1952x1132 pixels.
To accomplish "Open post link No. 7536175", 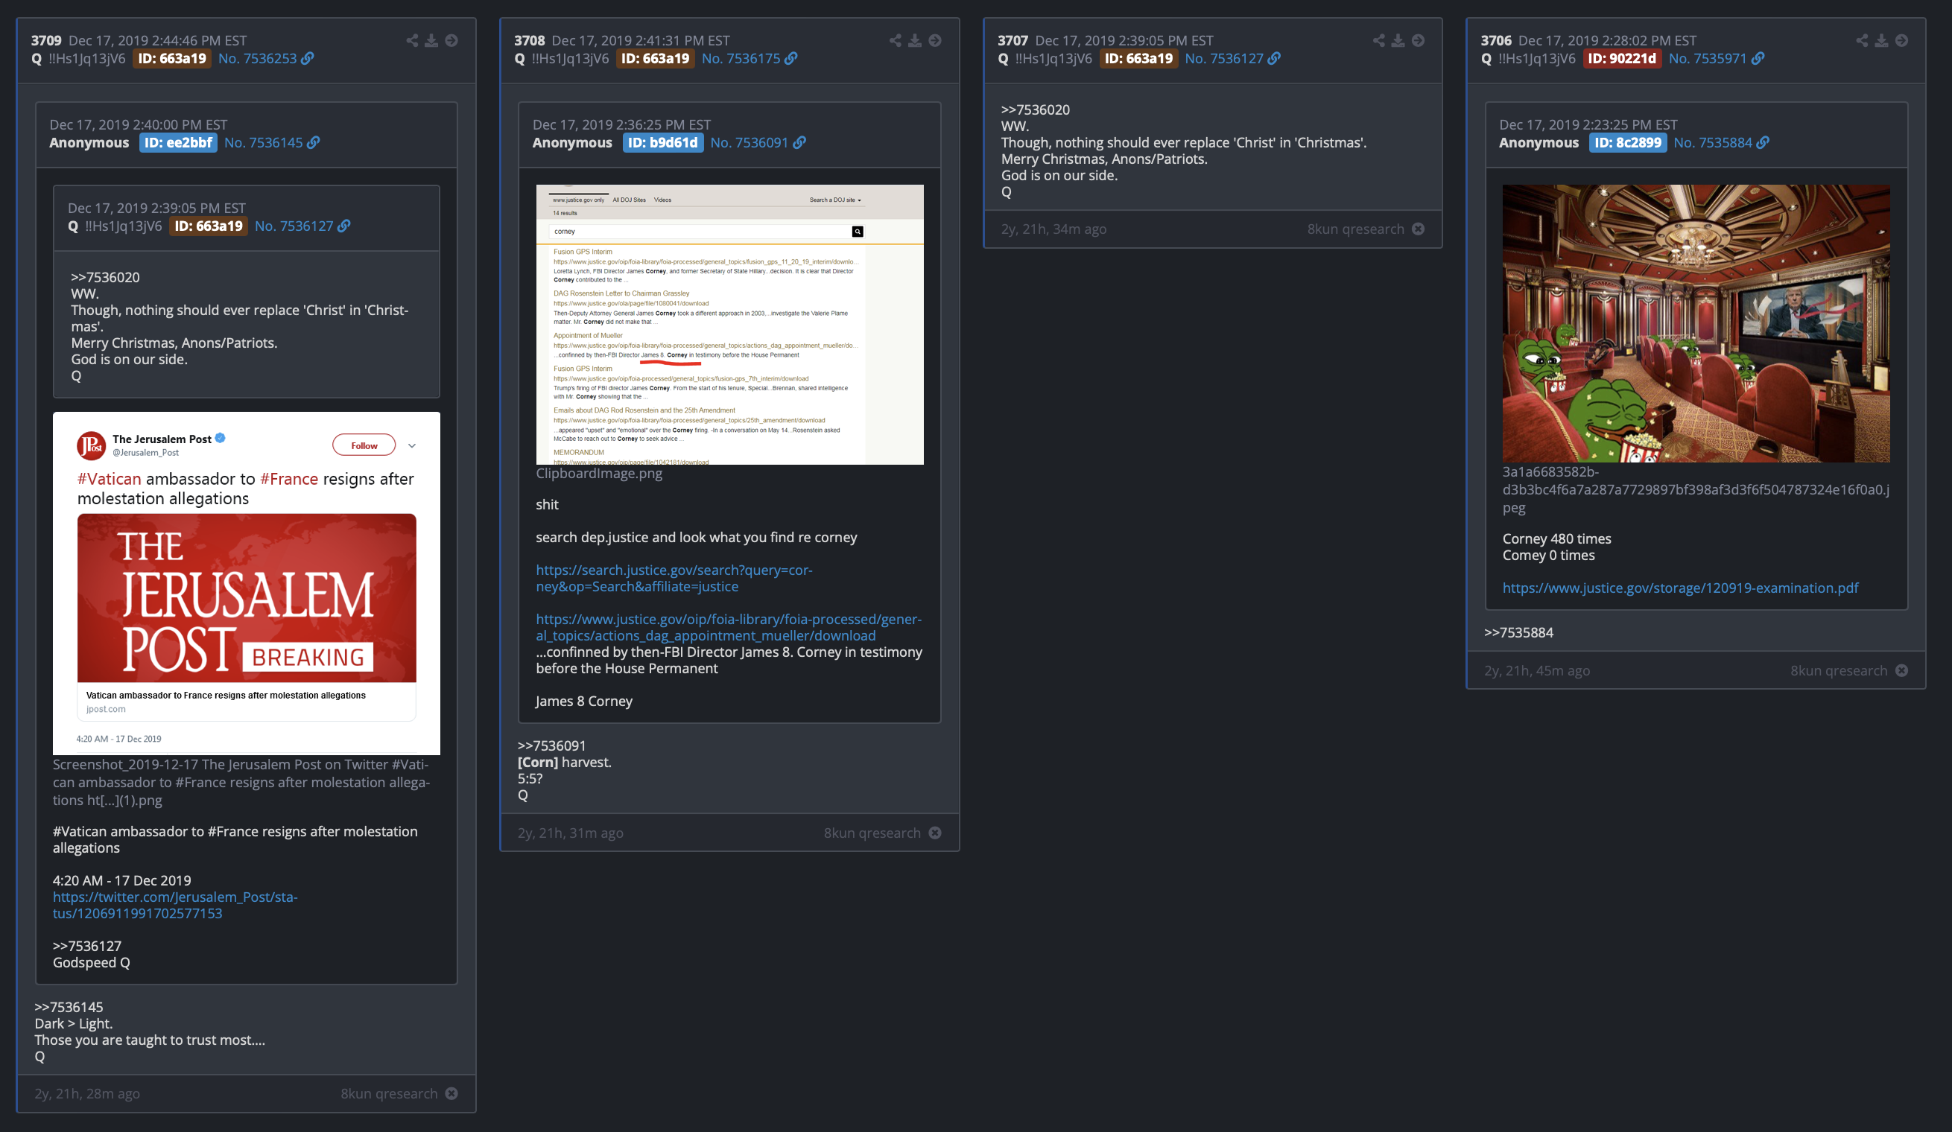I will coord(741,58).
